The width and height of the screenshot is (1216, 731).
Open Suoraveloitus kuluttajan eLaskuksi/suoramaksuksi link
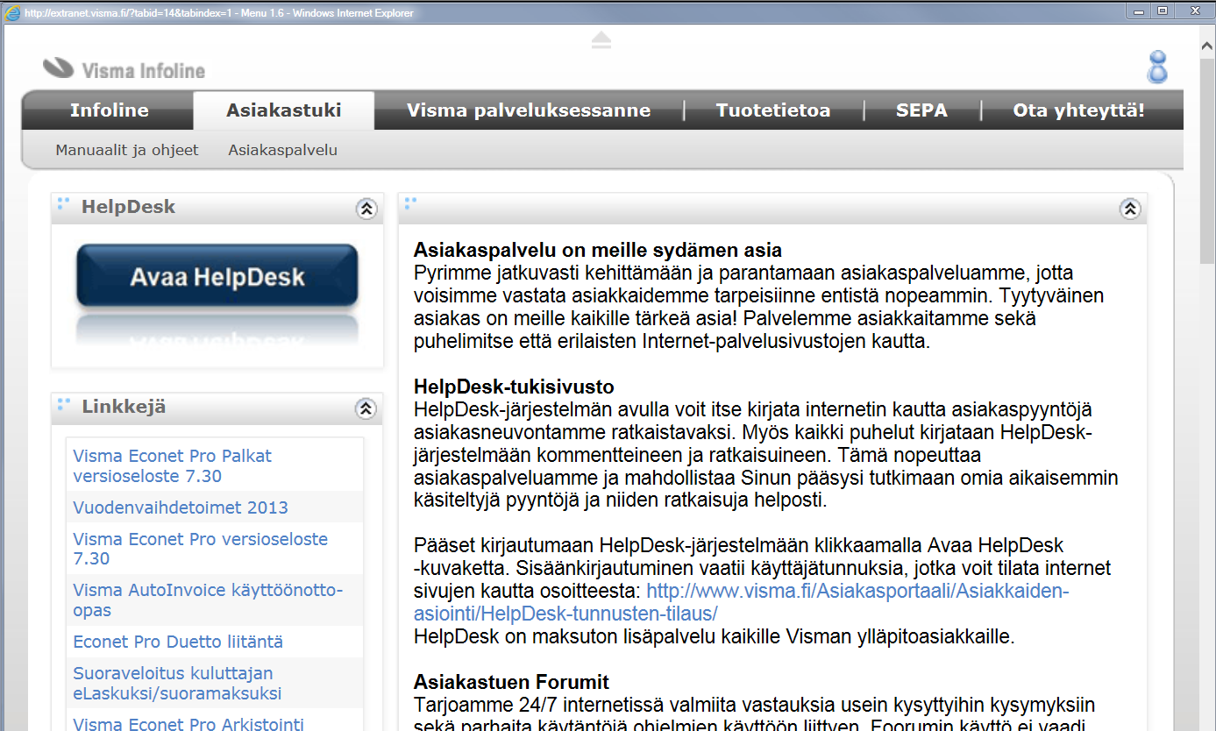tap(177, 684)
